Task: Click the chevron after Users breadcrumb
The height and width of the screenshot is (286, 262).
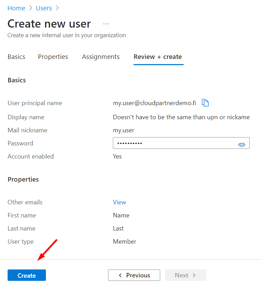Action: click(x=57, y=8)
